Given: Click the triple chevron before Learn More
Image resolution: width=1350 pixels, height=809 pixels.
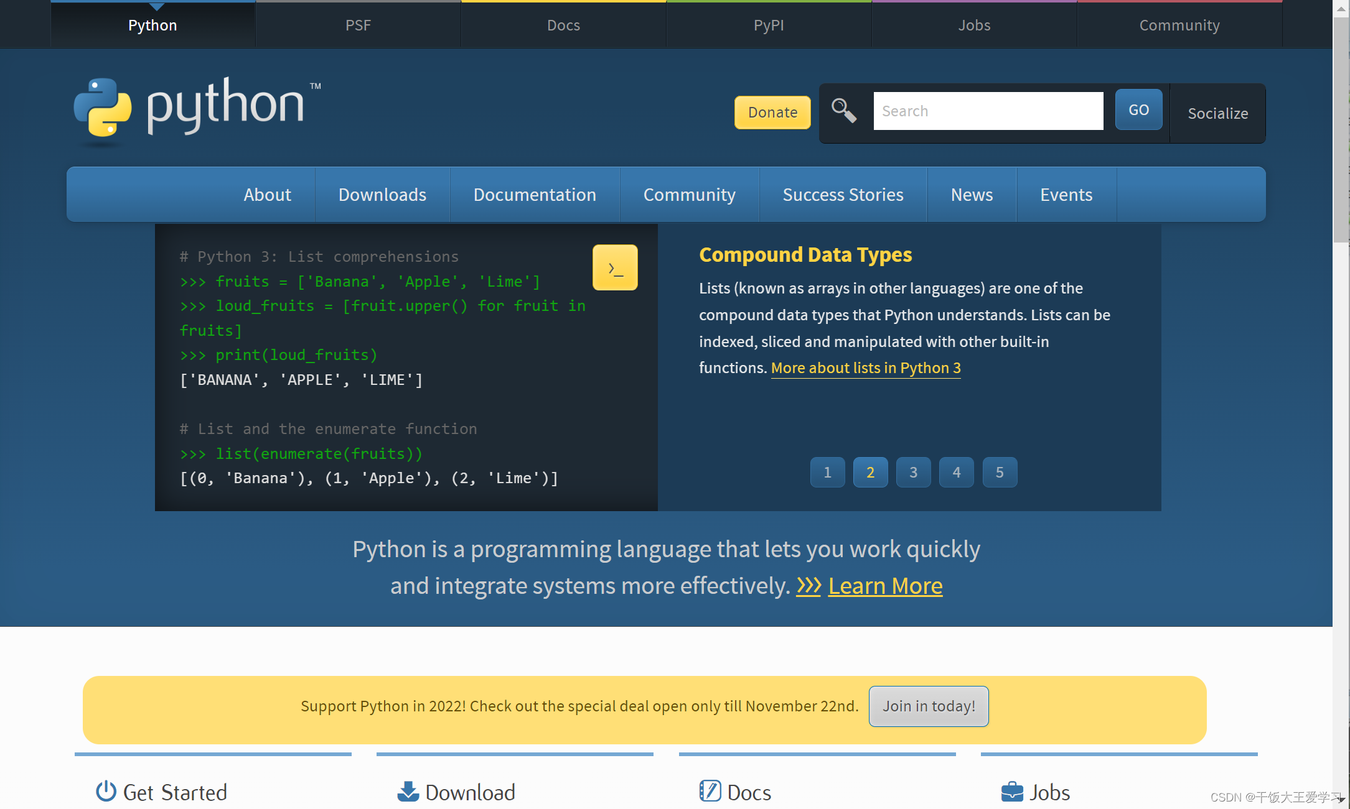Looking at the screenshot, I should [809, 586].
